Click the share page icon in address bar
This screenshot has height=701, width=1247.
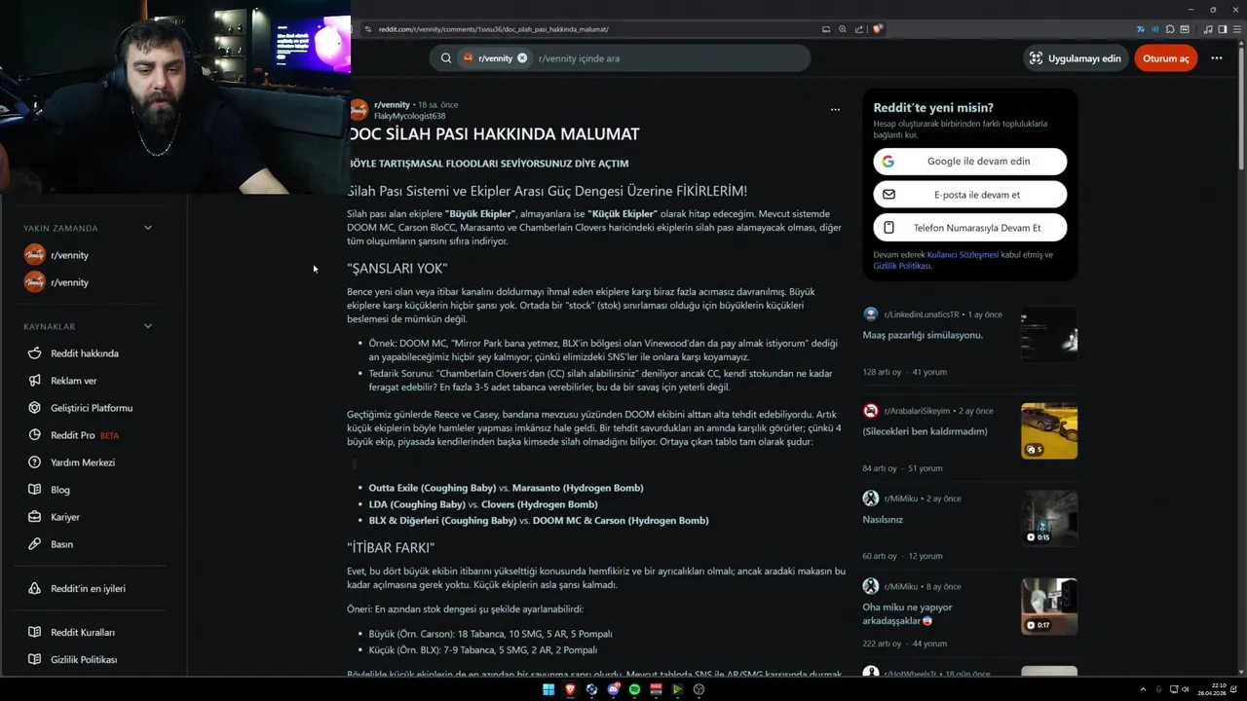coord(859,29)
